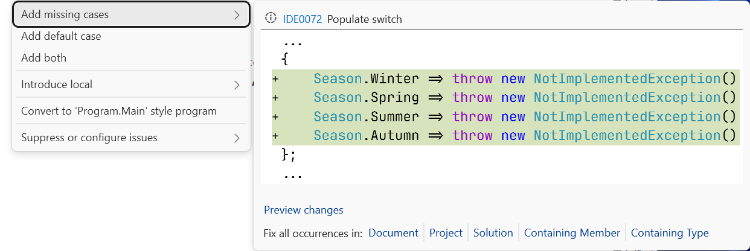Expand Suppress or configure issues arrow

[237, 138]
